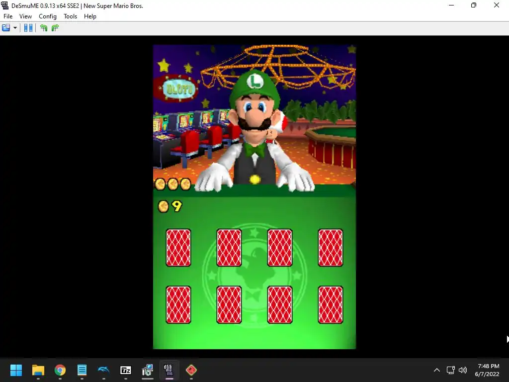The width and height of the screenshot is (509, 382).
Task: Open the Windows Start menu
Action: (x=16, y=370)
